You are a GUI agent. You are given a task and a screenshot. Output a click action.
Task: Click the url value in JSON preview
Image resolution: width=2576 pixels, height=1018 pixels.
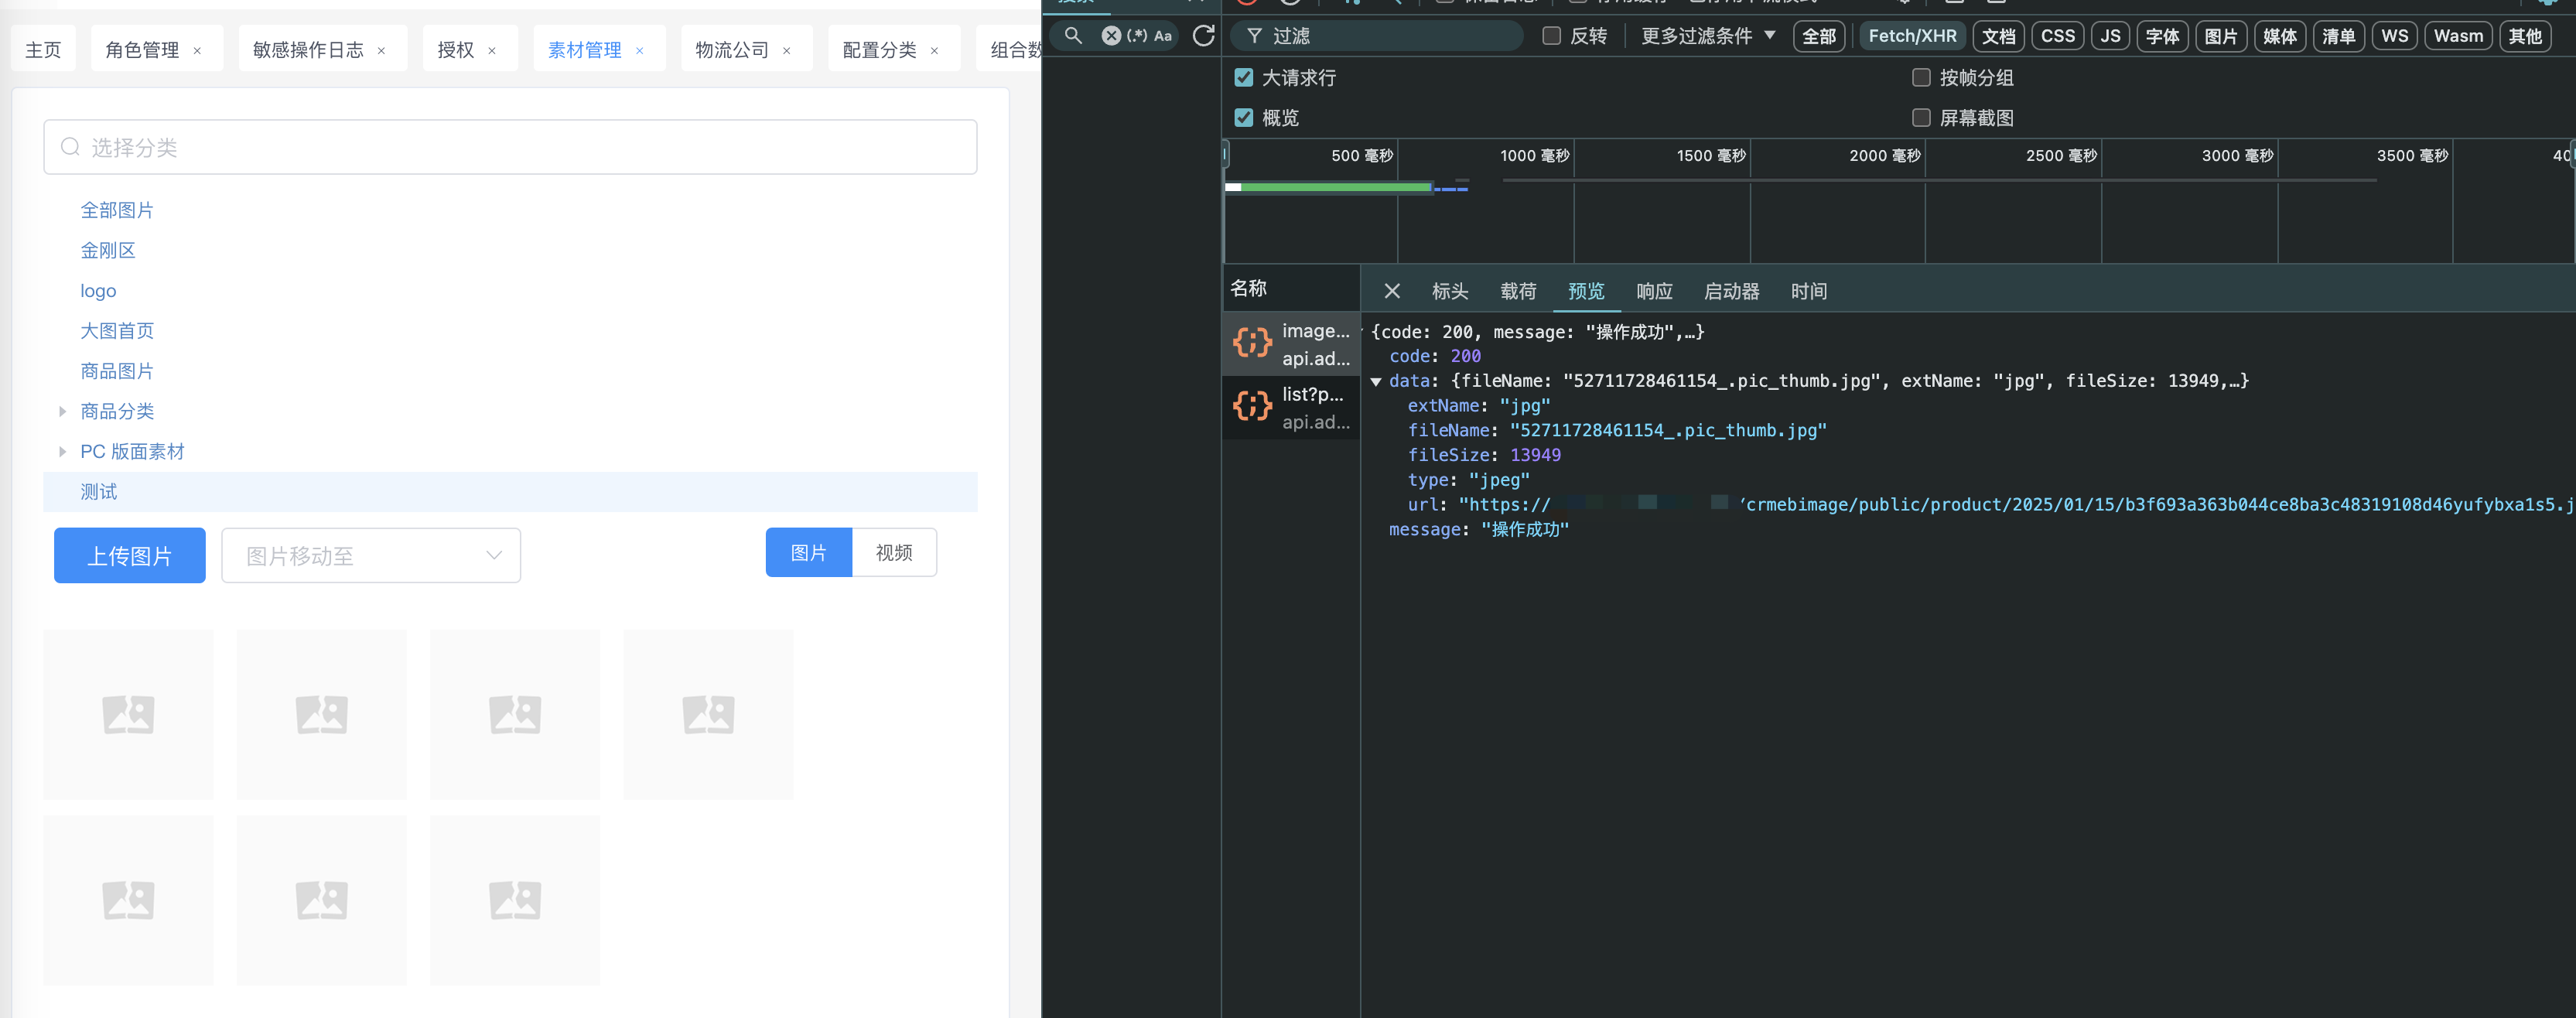point(2016,505)
